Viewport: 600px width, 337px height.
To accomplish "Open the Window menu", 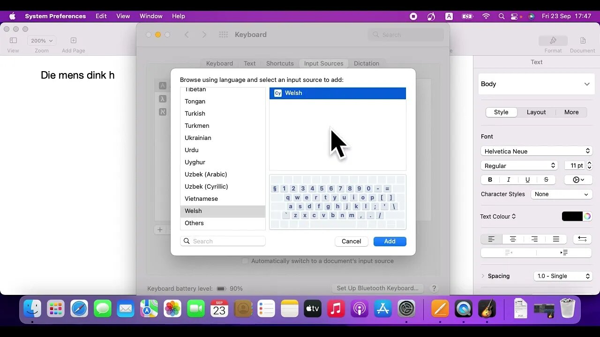I will click(x=151, y=16).
